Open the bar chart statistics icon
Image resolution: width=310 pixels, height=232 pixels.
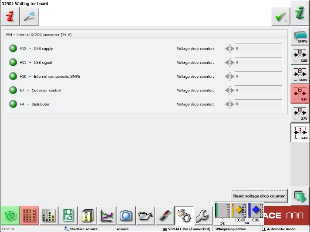[49, 215]
